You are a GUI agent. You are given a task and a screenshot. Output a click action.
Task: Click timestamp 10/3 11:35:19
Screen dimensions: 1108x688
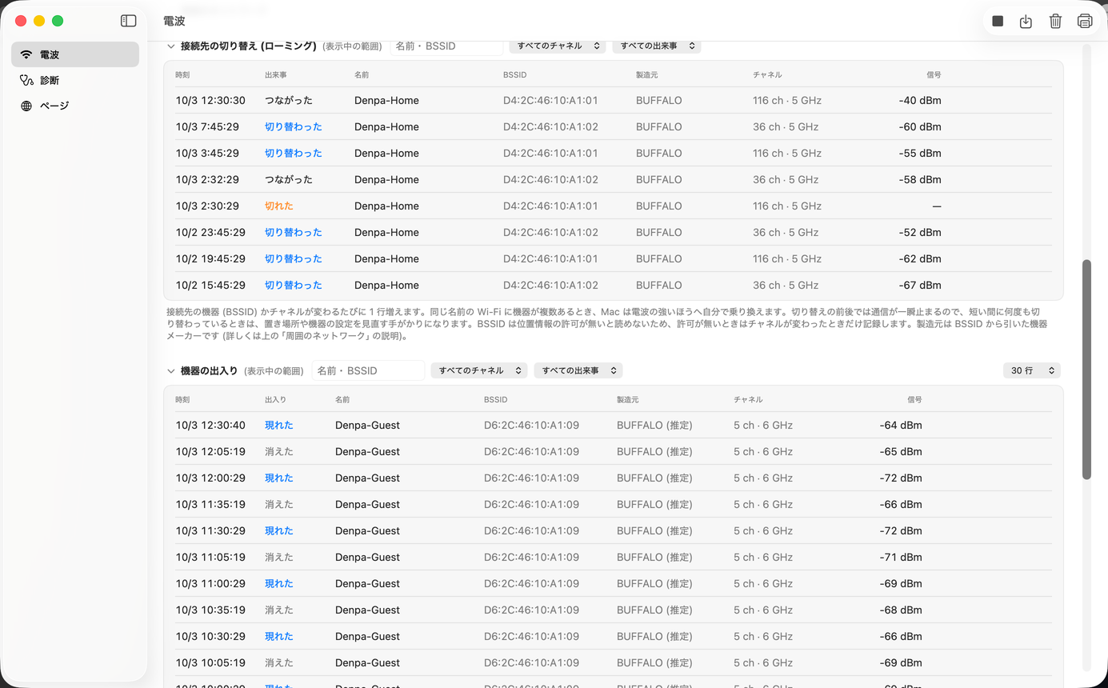210,504
